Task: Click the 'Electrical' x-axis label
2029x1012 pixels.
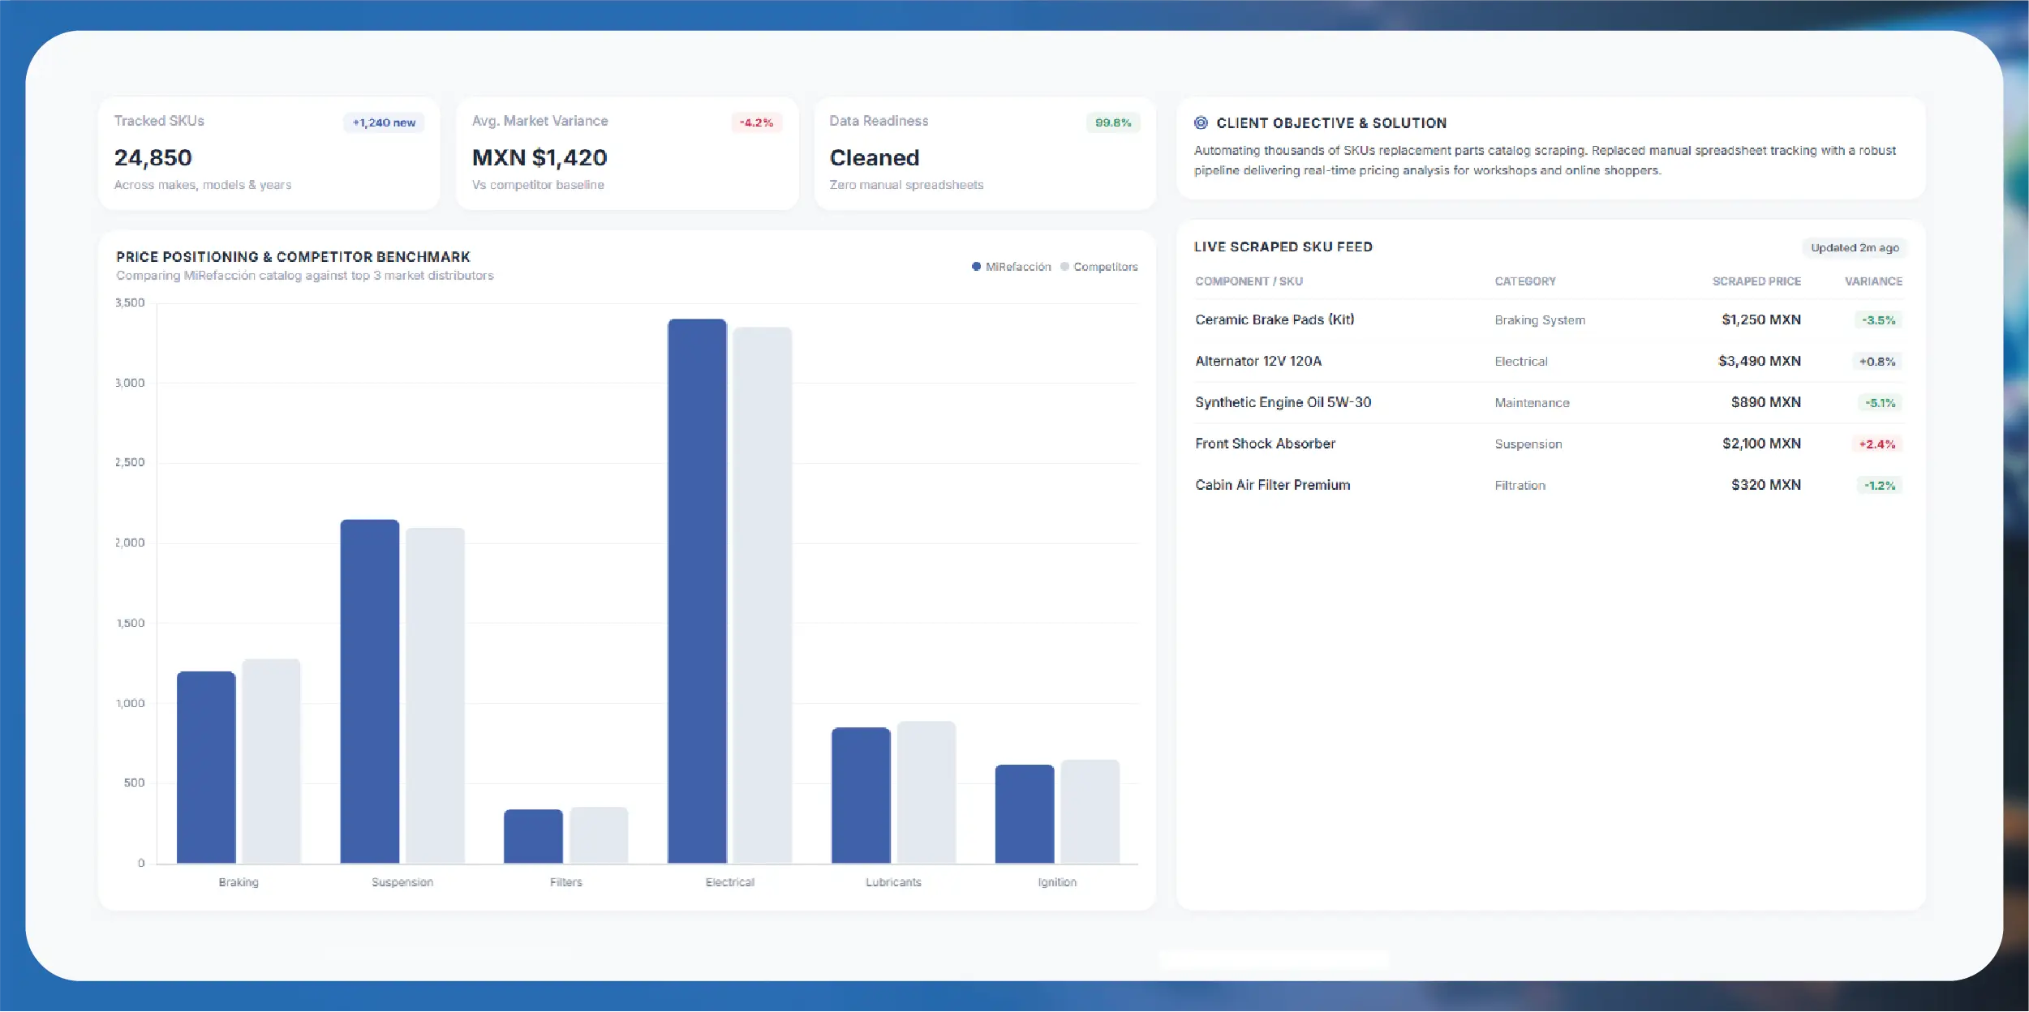Action: pyautogui.click(x=730, y=882)
